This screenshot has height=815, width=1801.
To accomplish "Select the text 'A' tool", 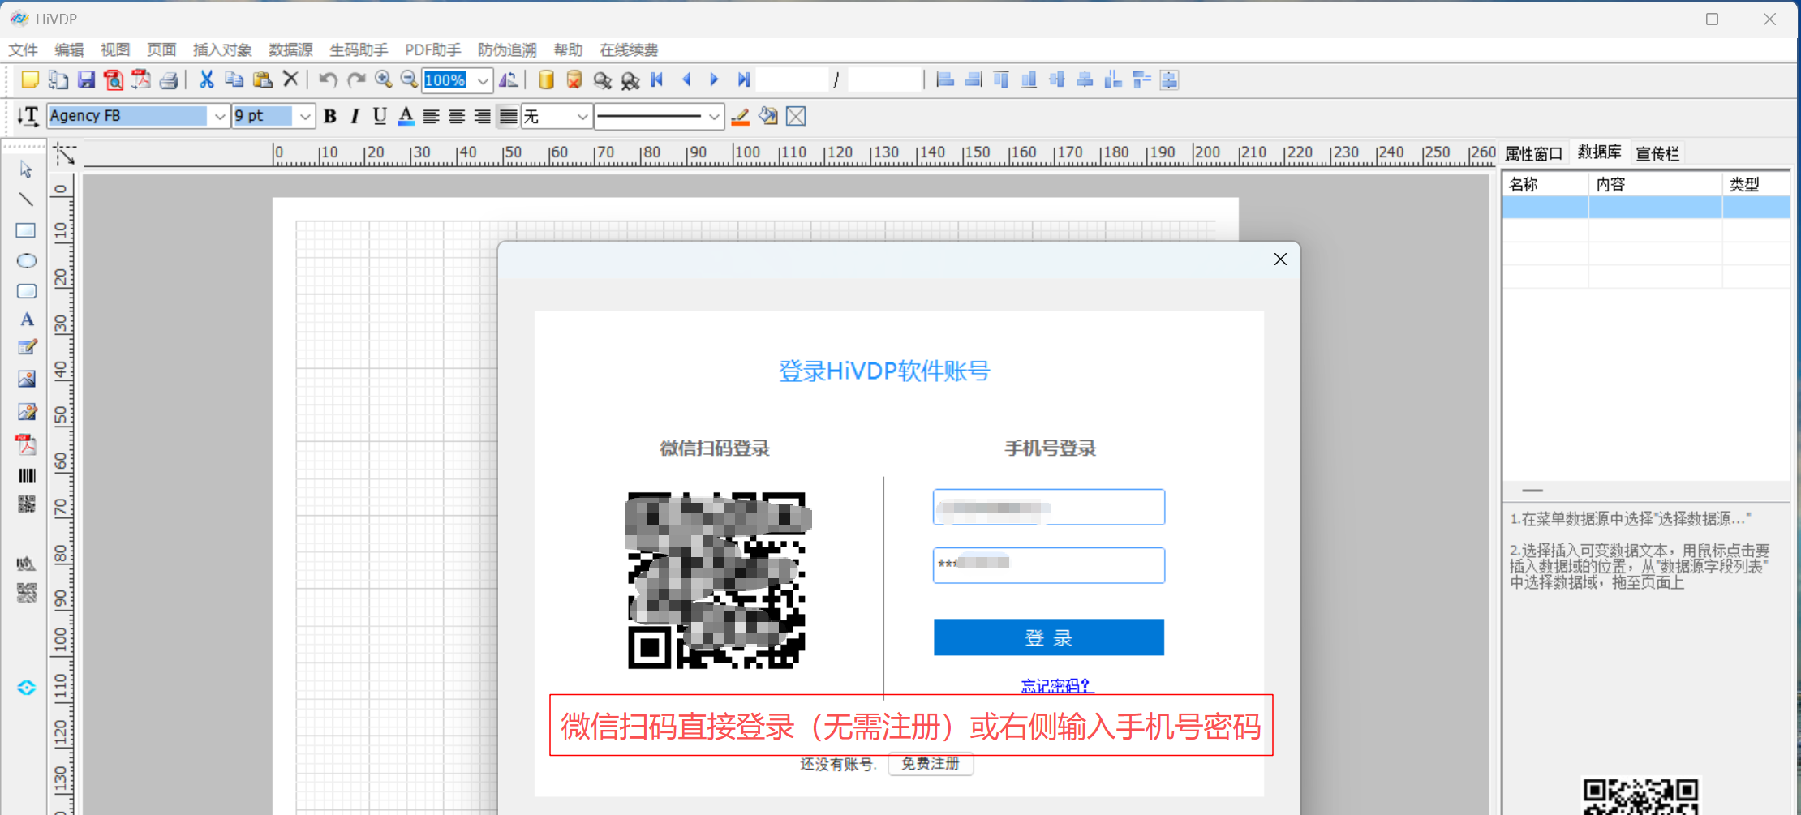I will tap(27, 320).
